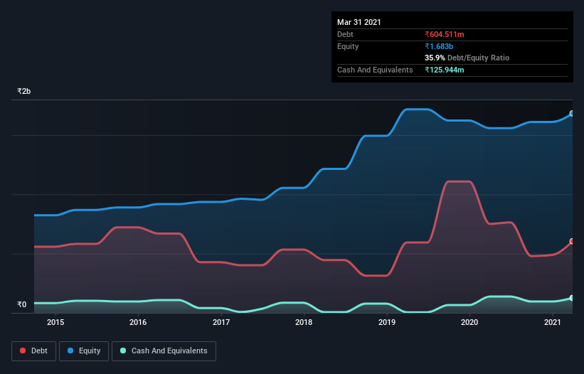
Task: Click the 35.9% Debt/Equity Ratio text
Action: pyautogui.click(x=467, y=58)
